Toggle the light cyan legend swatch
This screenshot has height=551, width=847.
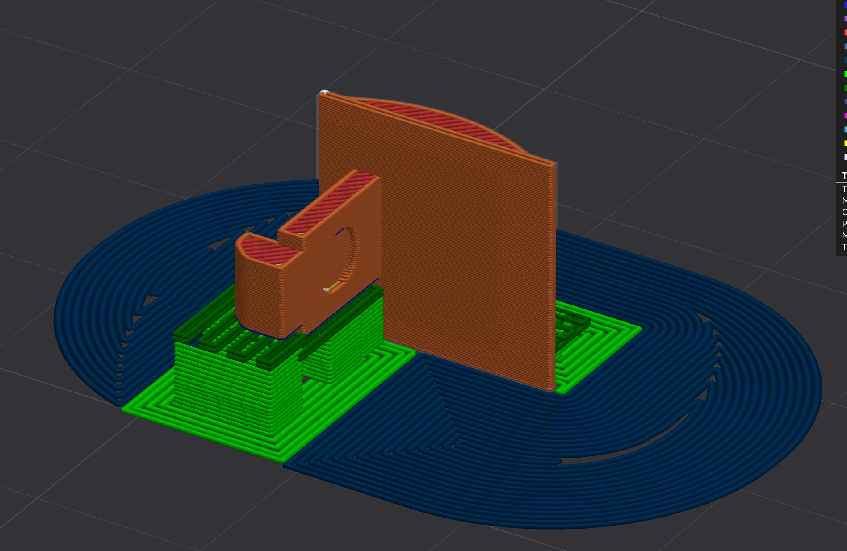pyautogui.click(x=845, y=129)
